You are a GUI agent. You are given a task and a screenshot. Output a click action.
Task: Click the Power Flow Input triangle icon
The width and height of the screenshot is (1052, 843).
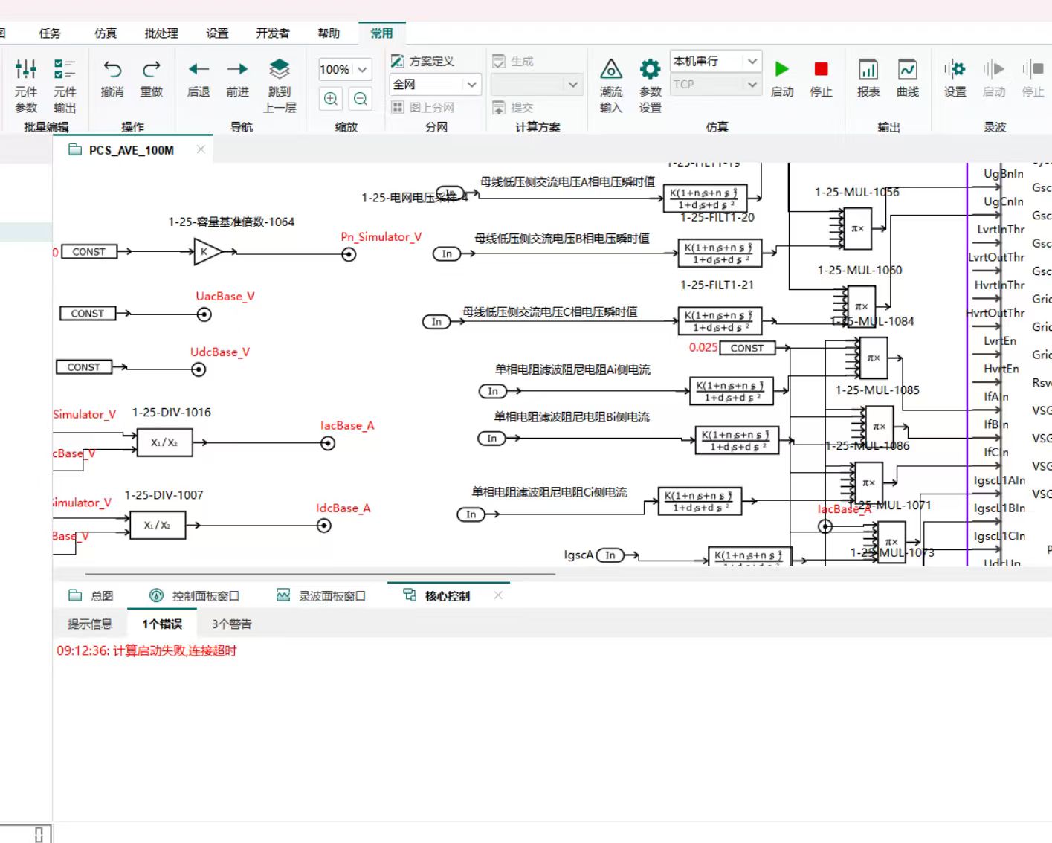tap(610, 70)
